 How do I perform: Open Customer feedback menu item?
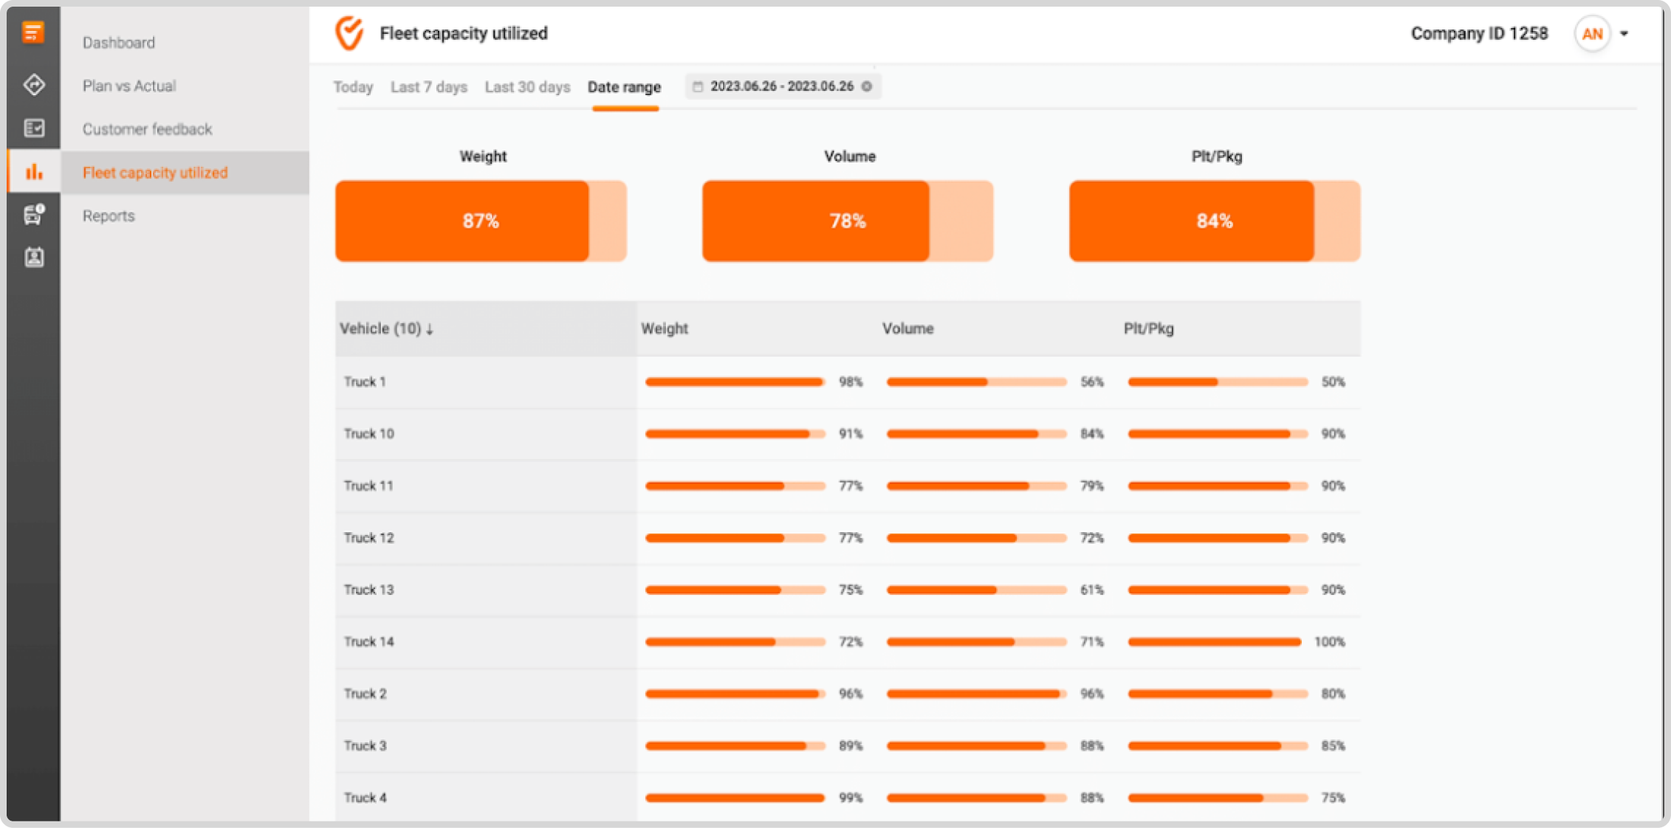pos(148,129)
